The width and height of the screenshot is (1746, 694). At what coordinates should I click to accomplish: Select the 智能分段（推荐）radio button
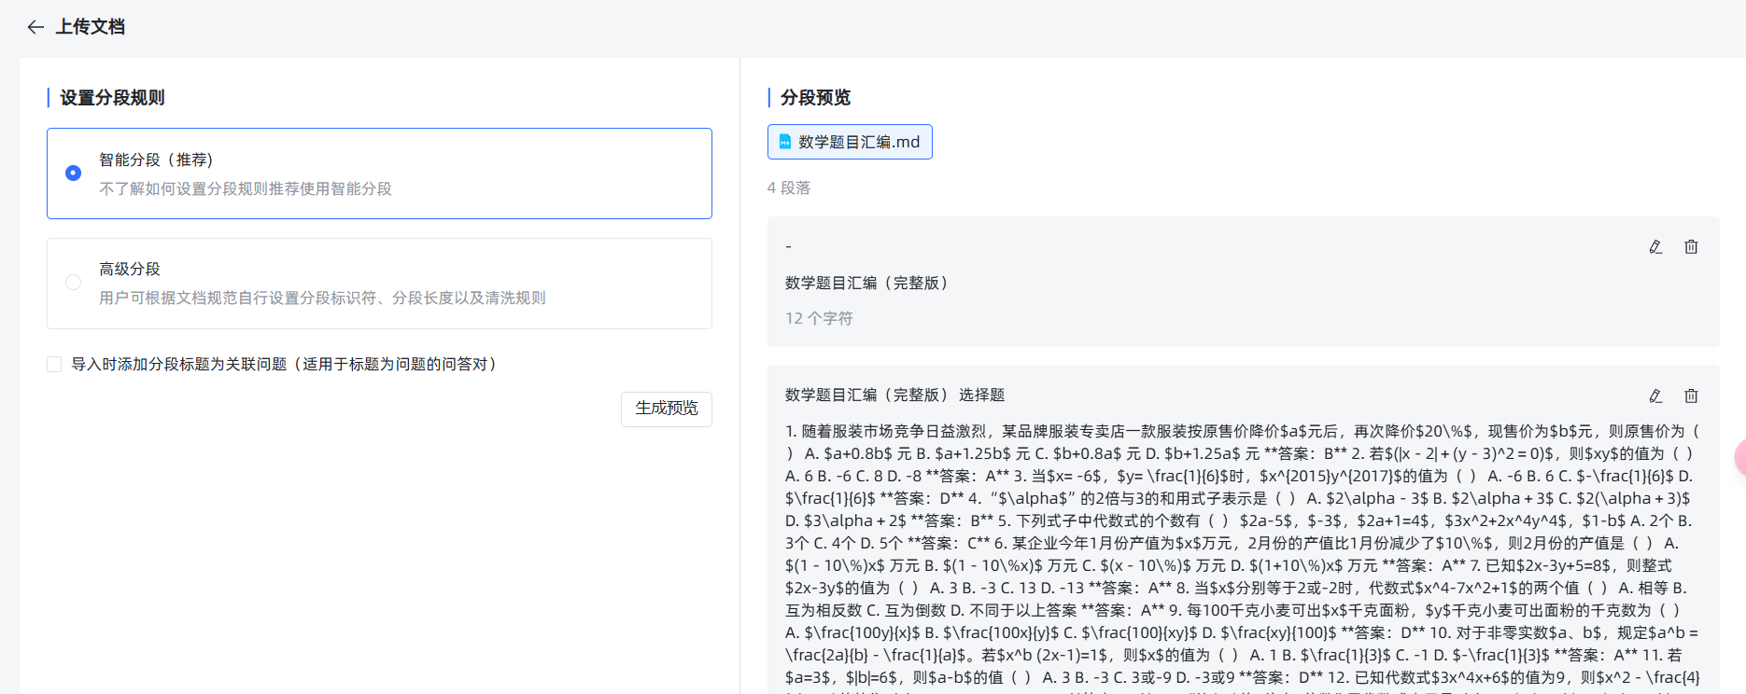point(73,173)
